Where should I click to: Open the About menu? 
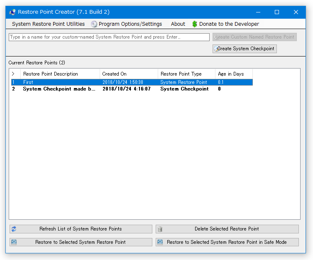tap(178, 24)
